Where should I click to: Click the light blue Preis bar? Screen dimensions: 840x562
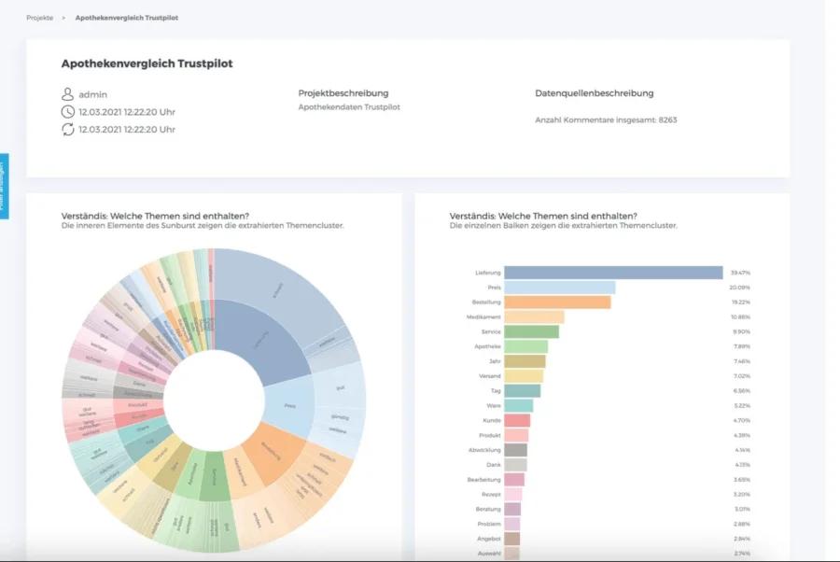[560, 288]
